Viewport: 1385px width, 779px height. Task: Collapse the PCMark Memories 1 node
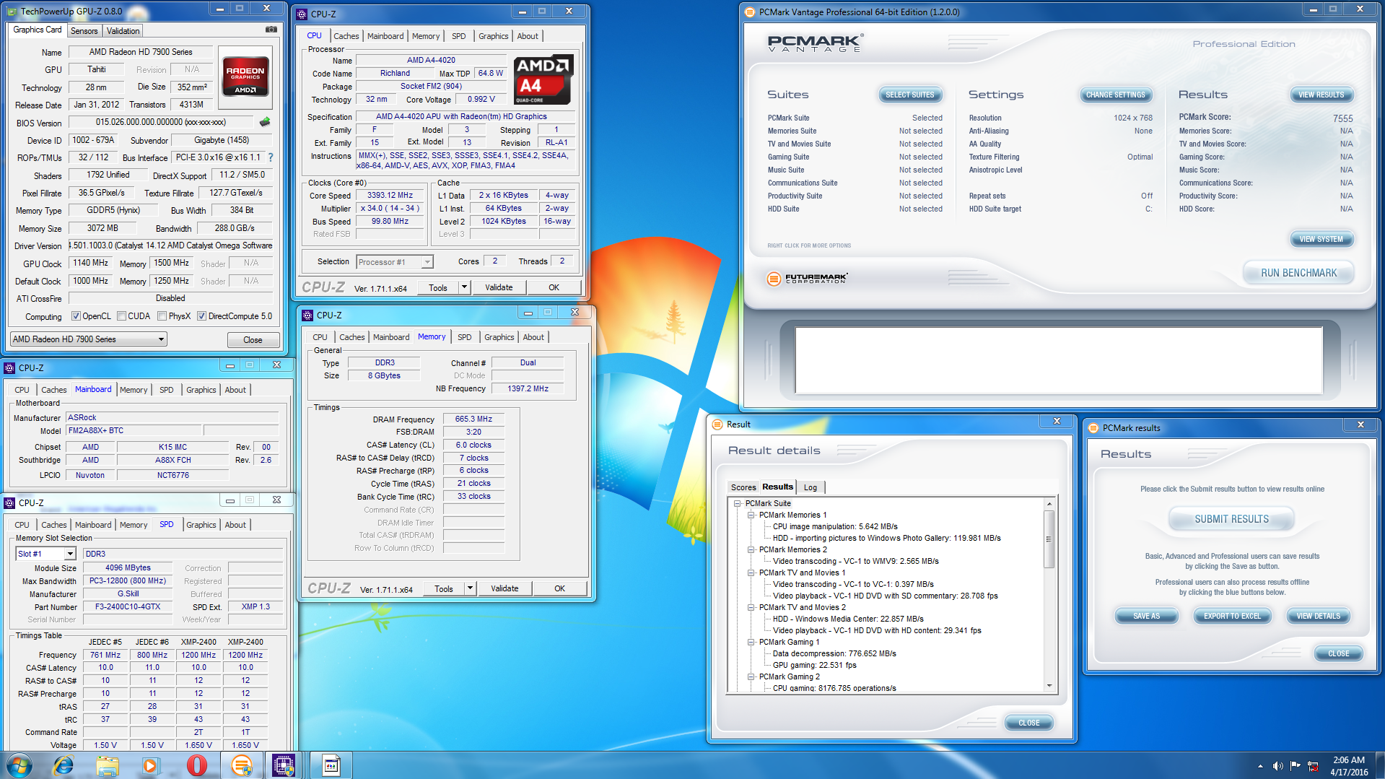click(751, 515)
